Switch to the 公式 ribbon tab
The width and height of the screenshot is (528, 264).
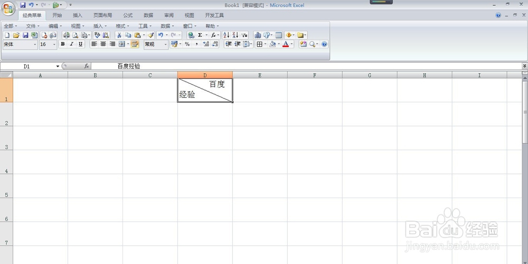tap(128, 15)
